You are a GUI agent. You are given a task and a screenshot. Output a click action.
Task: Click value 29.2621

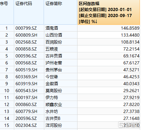(131, 91)
